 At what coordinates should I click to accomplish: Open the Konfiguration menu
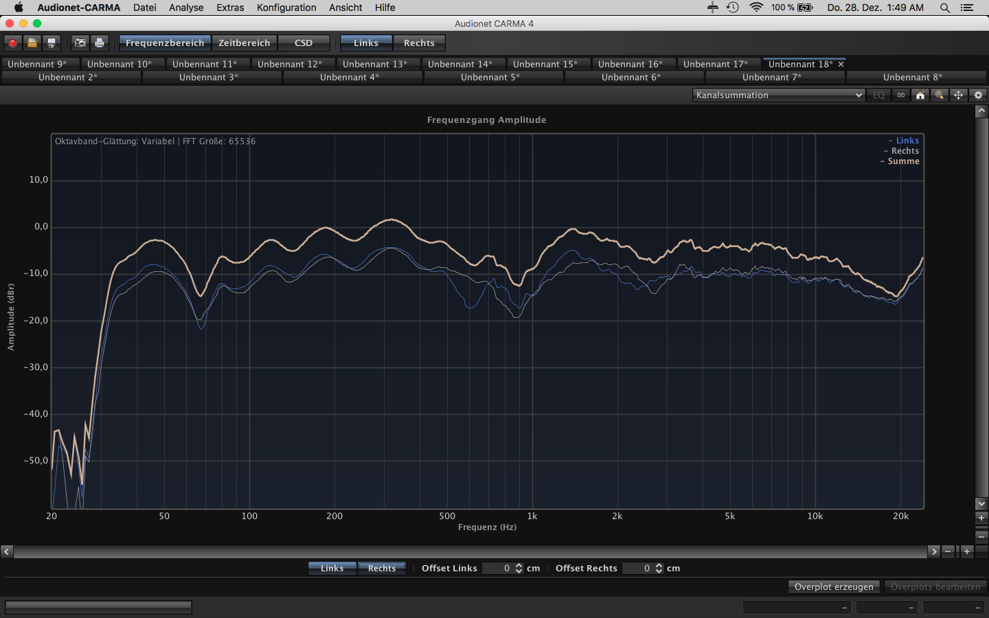[286, 8]
